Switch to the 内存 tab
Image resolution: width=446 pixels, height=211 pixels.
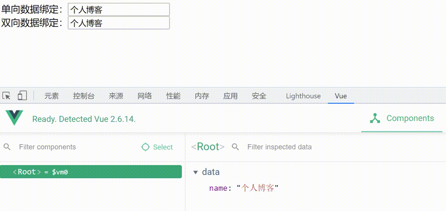pyautogui.click(x=202, y=96)
